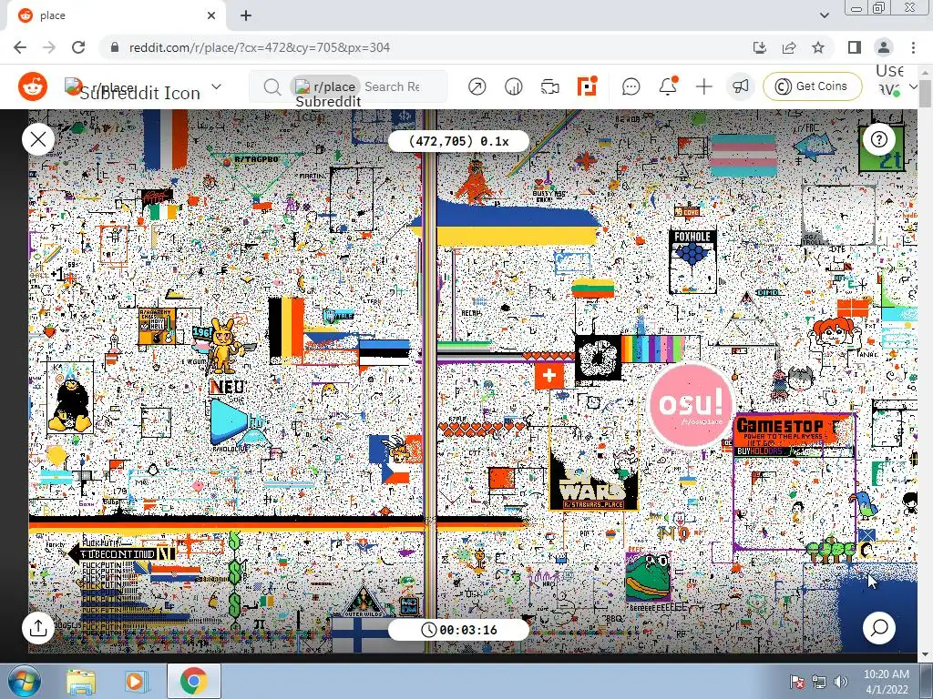The width and height of the screenshot is (933, 699).
Task: Click the cooldown timer 00:03:16
Action: [458, 630]
